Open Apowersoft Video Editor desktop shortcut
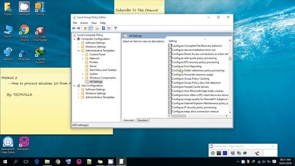This screenshot has width=295, height=166. tap(8, 145)
